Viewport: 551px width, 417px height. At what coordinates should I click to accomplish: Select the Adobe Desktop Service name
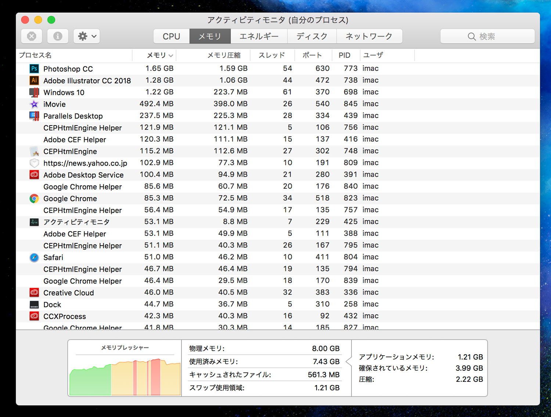pos(83,175)
